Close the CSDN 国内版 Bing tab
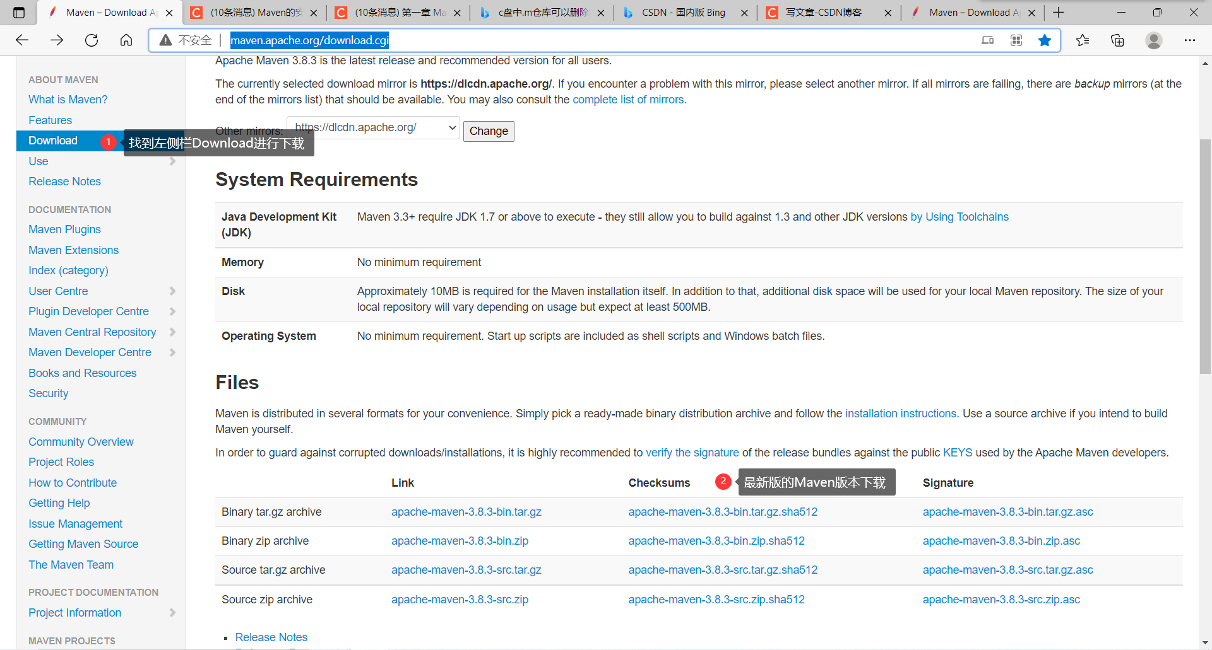Image resolution: width=1212 pixels, height=650 pixels. pos(744,13)
